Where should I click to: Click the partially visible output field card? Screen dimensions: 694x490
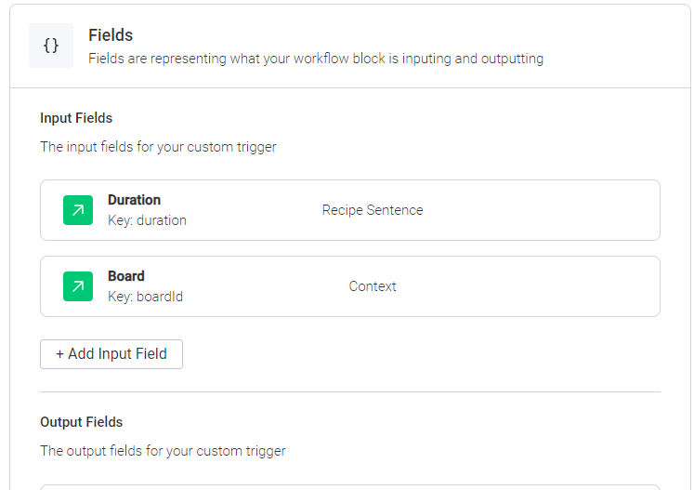pos(350,487)
